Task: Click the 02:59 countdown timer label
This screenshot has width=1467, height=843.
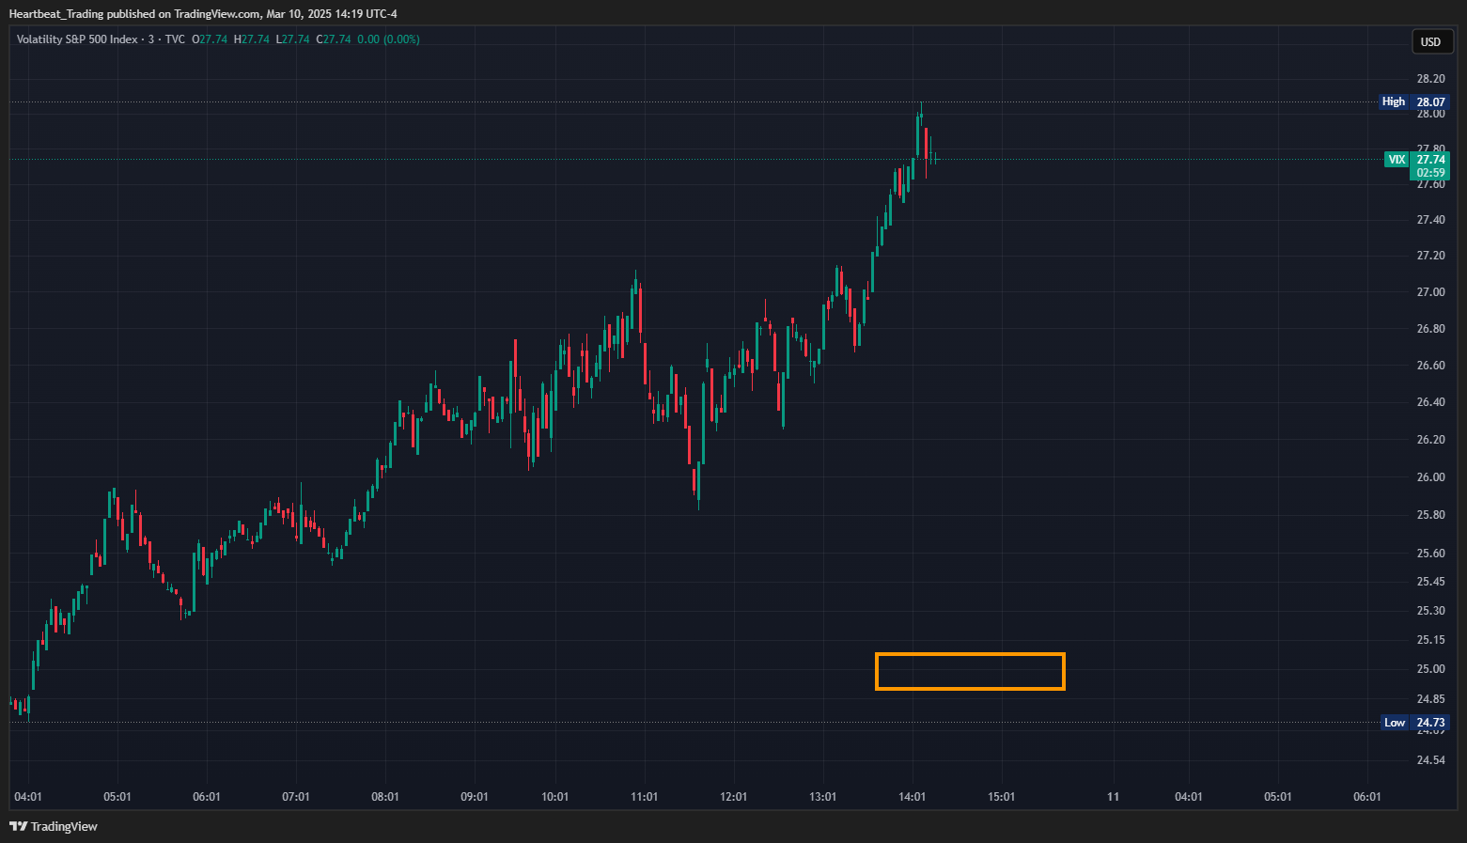Action: (1430, 173)
